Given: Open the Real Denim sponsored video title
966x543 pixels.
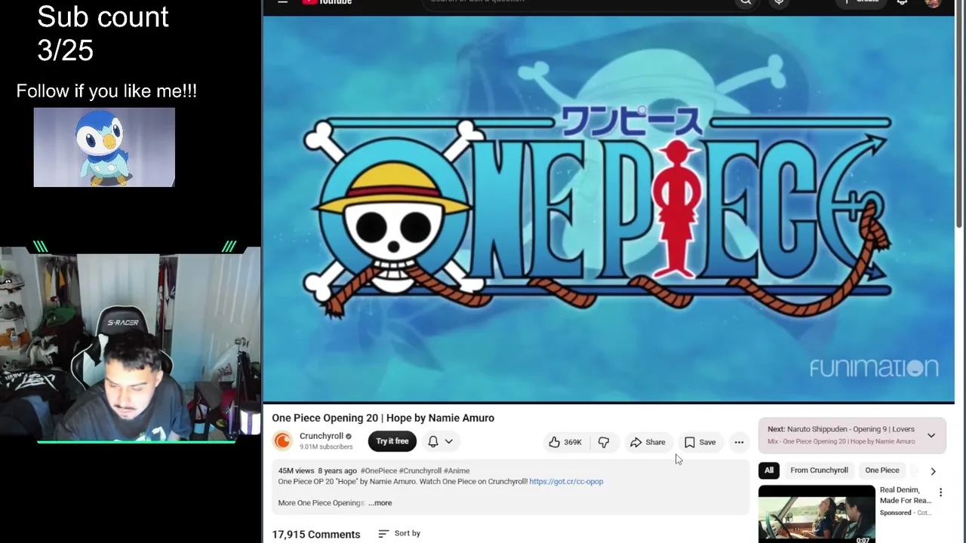Looking at the screenshot, I should click(x=905, y=495).
